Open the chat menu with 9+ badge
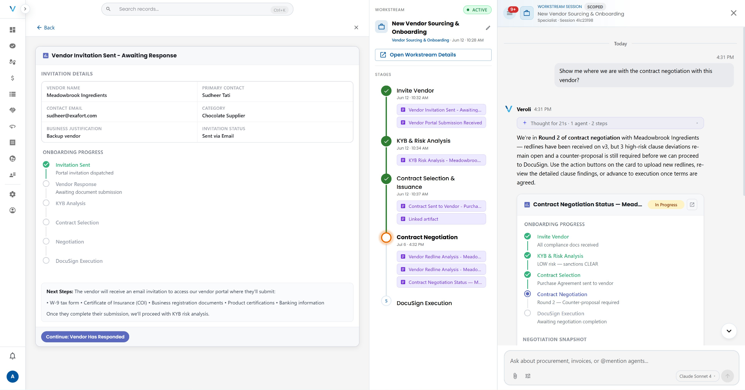Image resolution: width=745 pixels, height=390 pixels. pyautogui.click(x=509, y=13)
